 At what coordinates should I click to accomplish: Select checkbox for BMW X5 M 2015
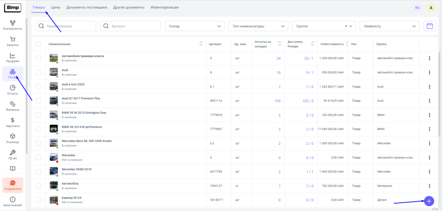coord(38,115)
